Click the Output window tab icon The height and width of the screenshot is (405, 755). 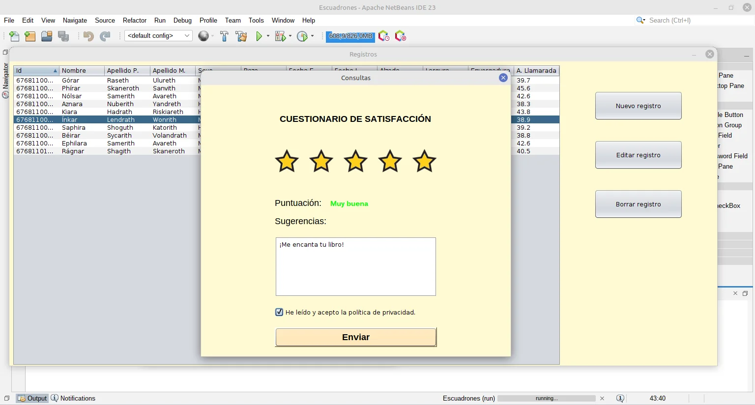(x=22, y=398)
